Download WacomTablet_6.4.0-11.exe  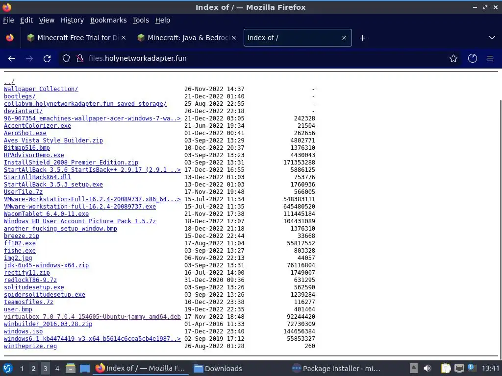[x=46, y=214]
